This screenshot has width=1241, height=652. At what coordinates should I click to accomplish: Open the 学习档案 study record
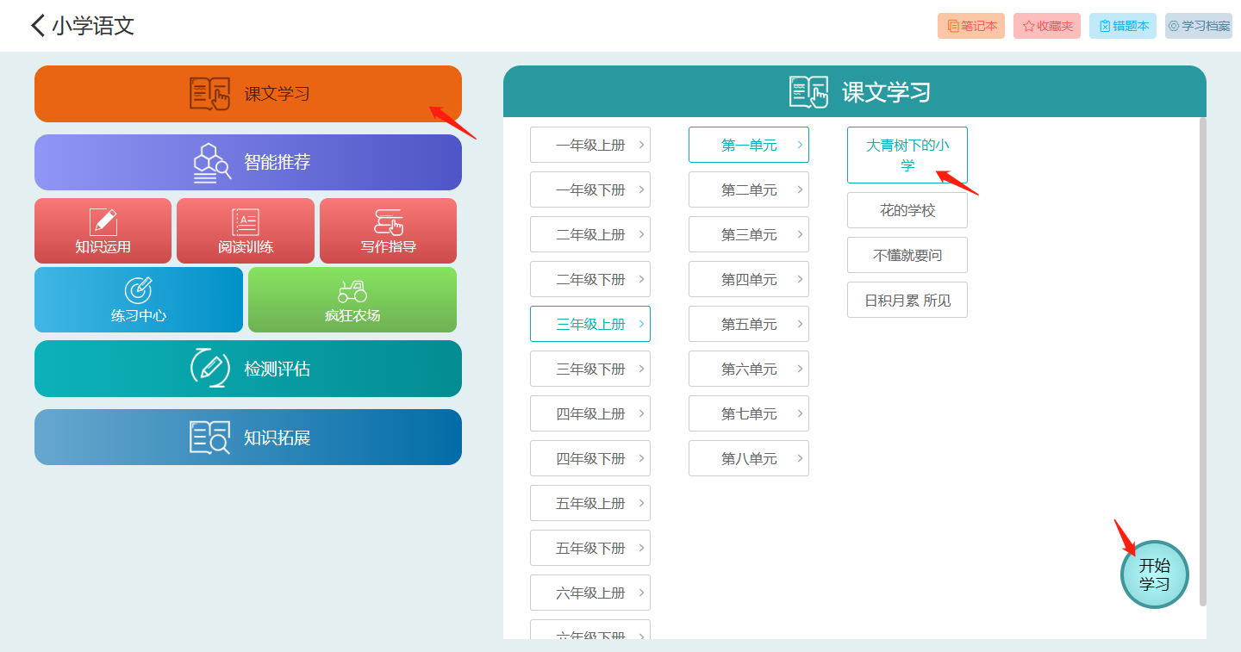pyautogui.click(x=1198, y=26)
